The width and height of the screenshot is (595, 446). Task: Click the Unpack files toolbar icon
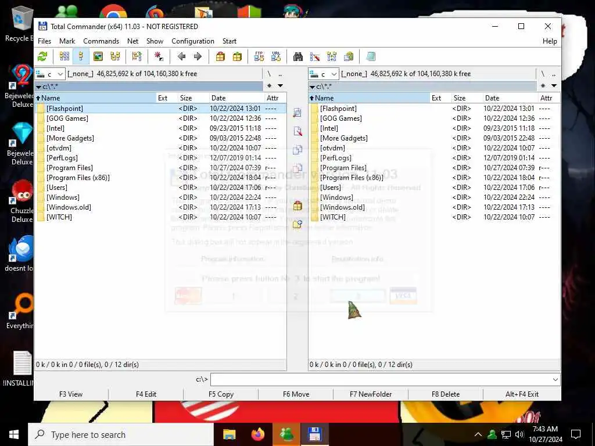(237, 56)
